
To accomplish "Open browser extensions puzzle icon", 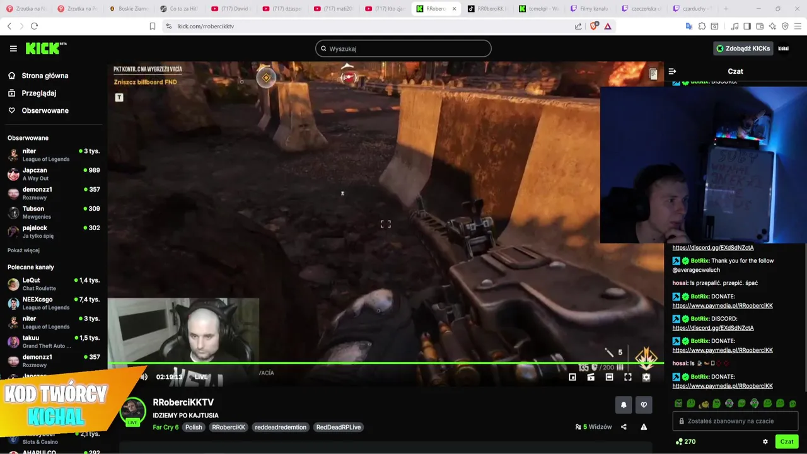I will click(702, 26).
